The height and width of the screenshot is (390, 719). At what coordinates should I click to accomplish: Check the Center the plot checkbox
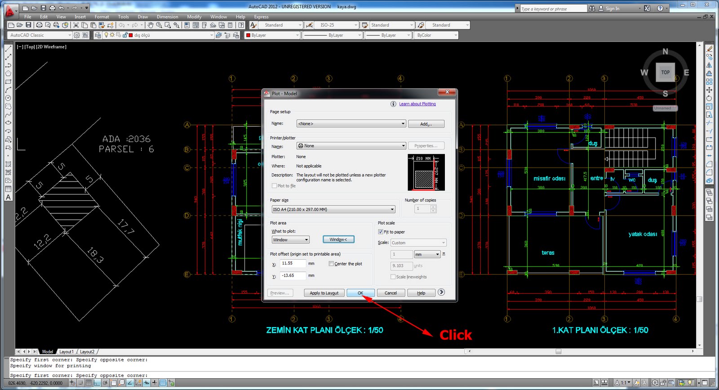pos(331,264)
